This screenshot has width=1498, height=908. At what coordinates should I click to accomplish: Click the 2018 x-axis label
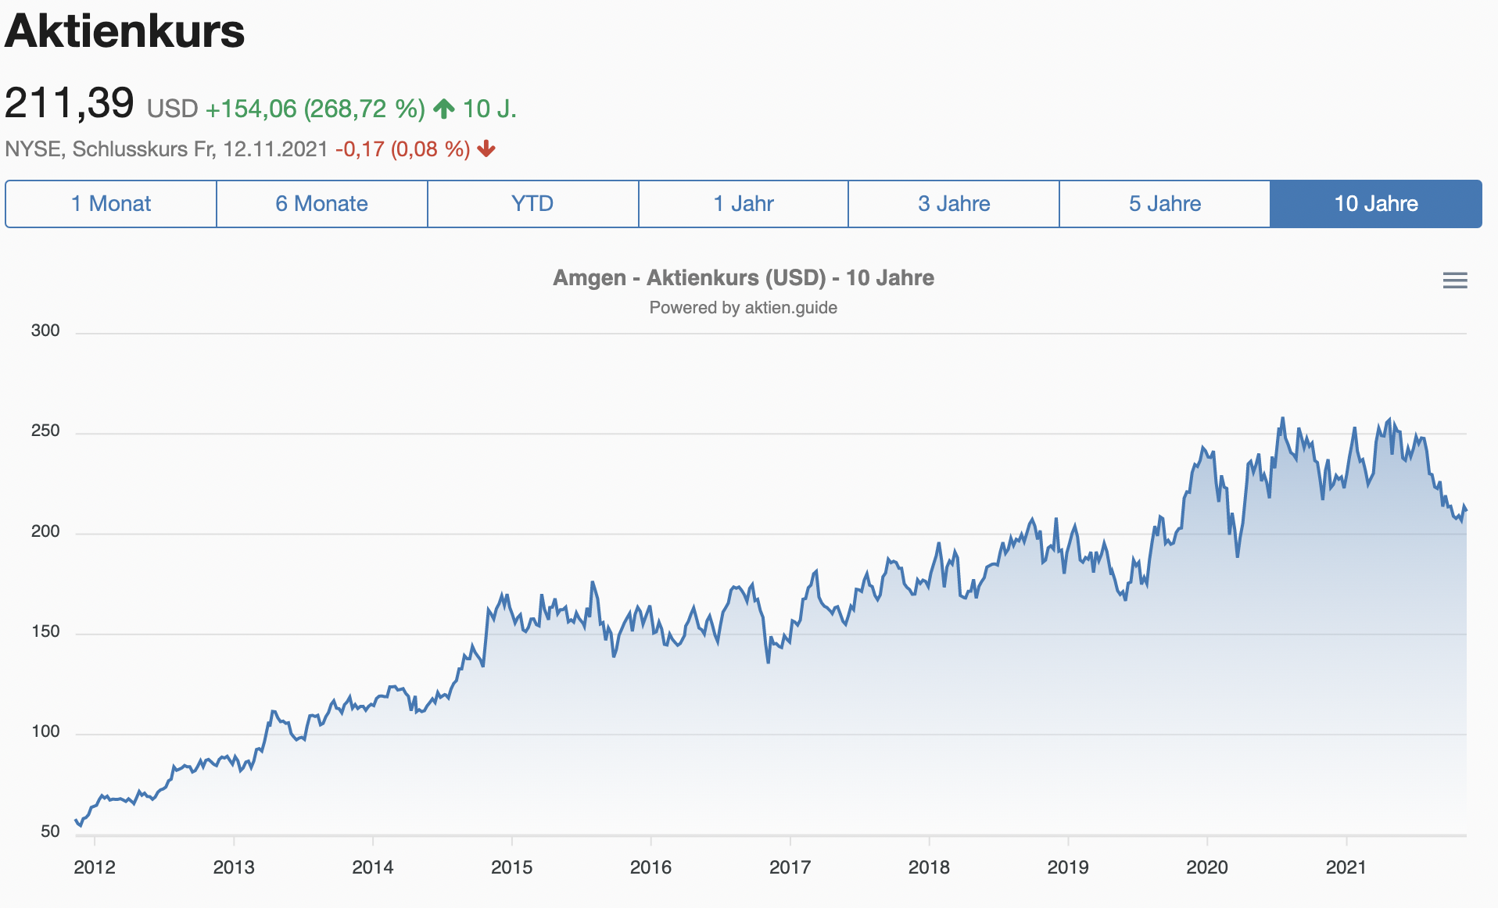point(929,867)
